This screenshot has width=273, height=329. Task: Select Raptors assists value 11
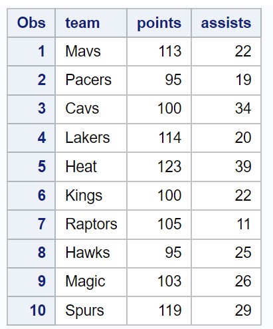coord(244,224)
